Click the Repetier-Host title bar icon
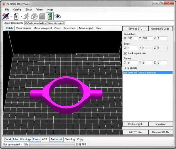Image resolution: width=176 pixels, height=149 pixels. point(4,4)
